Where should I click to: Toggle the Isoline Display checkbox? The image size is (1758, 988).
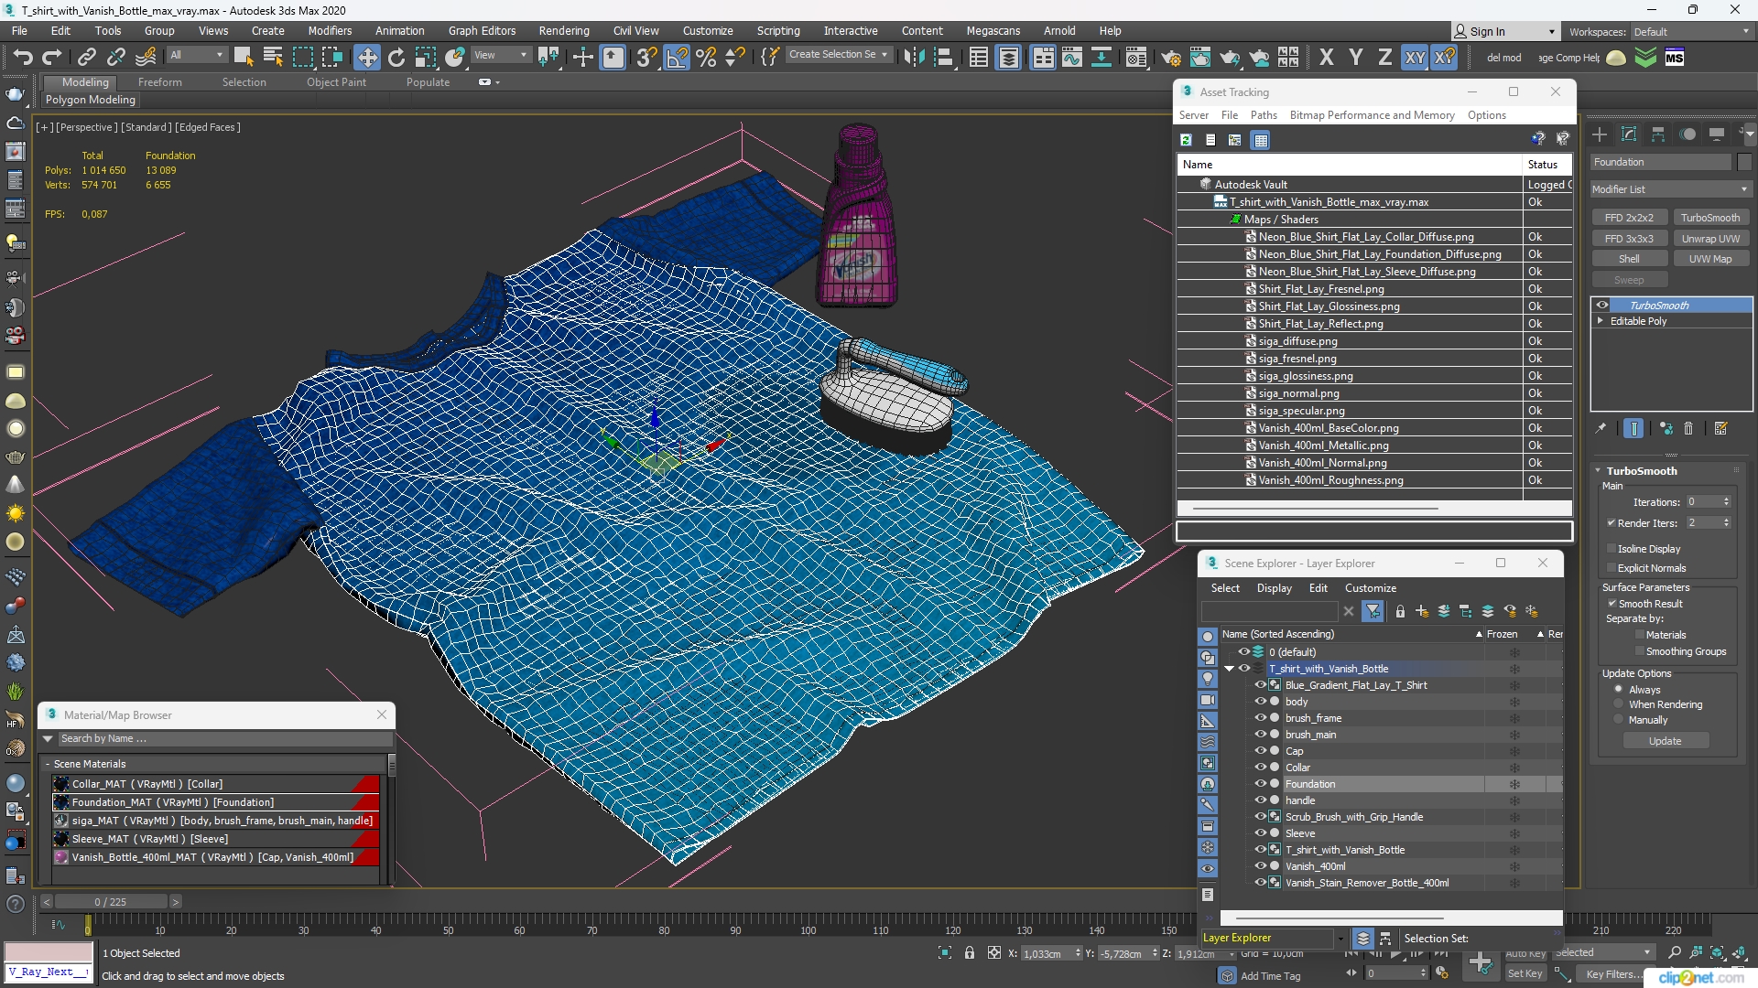click(1611, 549)
